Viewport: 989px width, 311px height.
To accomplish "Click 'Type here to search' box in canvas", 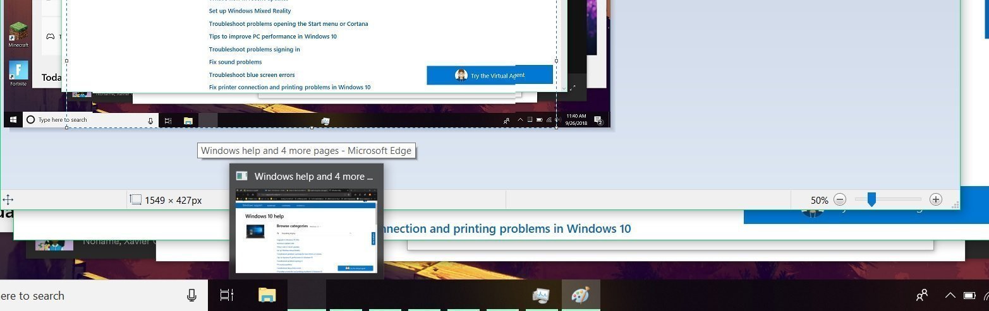I will [x=90, y=120].
